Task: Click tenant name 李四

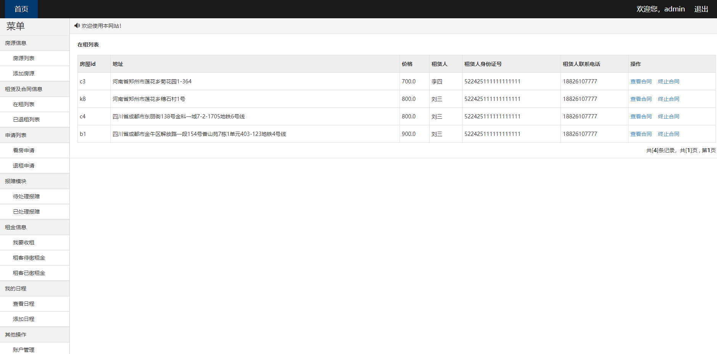Action: tap(437, 81)
